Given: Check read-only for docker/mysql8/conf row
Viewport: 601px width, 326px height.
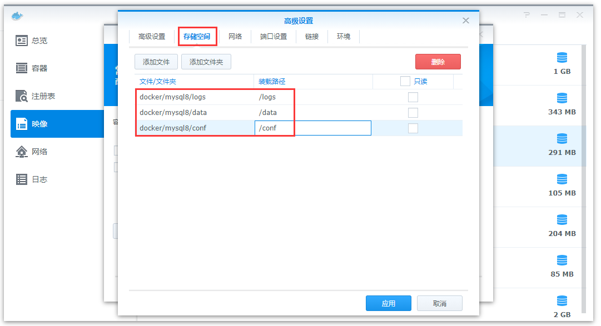Looking at the screenshot, I should pyautogui.click(x=413, y=128).
